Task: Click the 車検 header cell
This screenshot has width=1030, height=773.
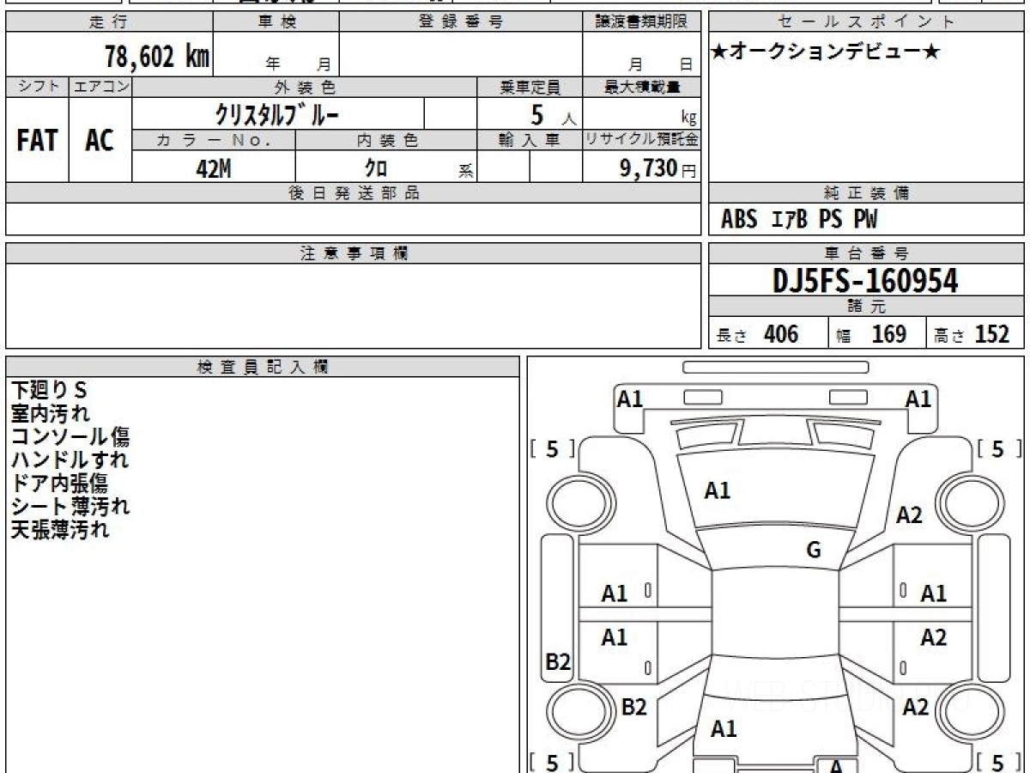Action: pos(276,22)
